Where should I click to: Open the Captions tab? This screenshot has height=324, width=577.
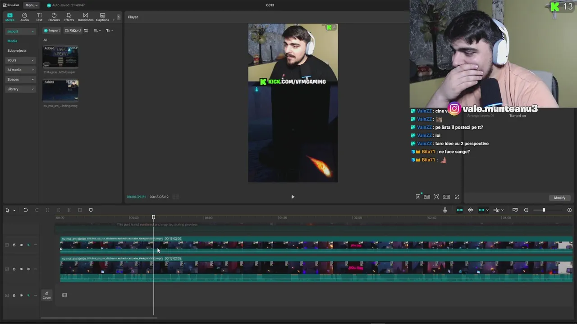102,17
